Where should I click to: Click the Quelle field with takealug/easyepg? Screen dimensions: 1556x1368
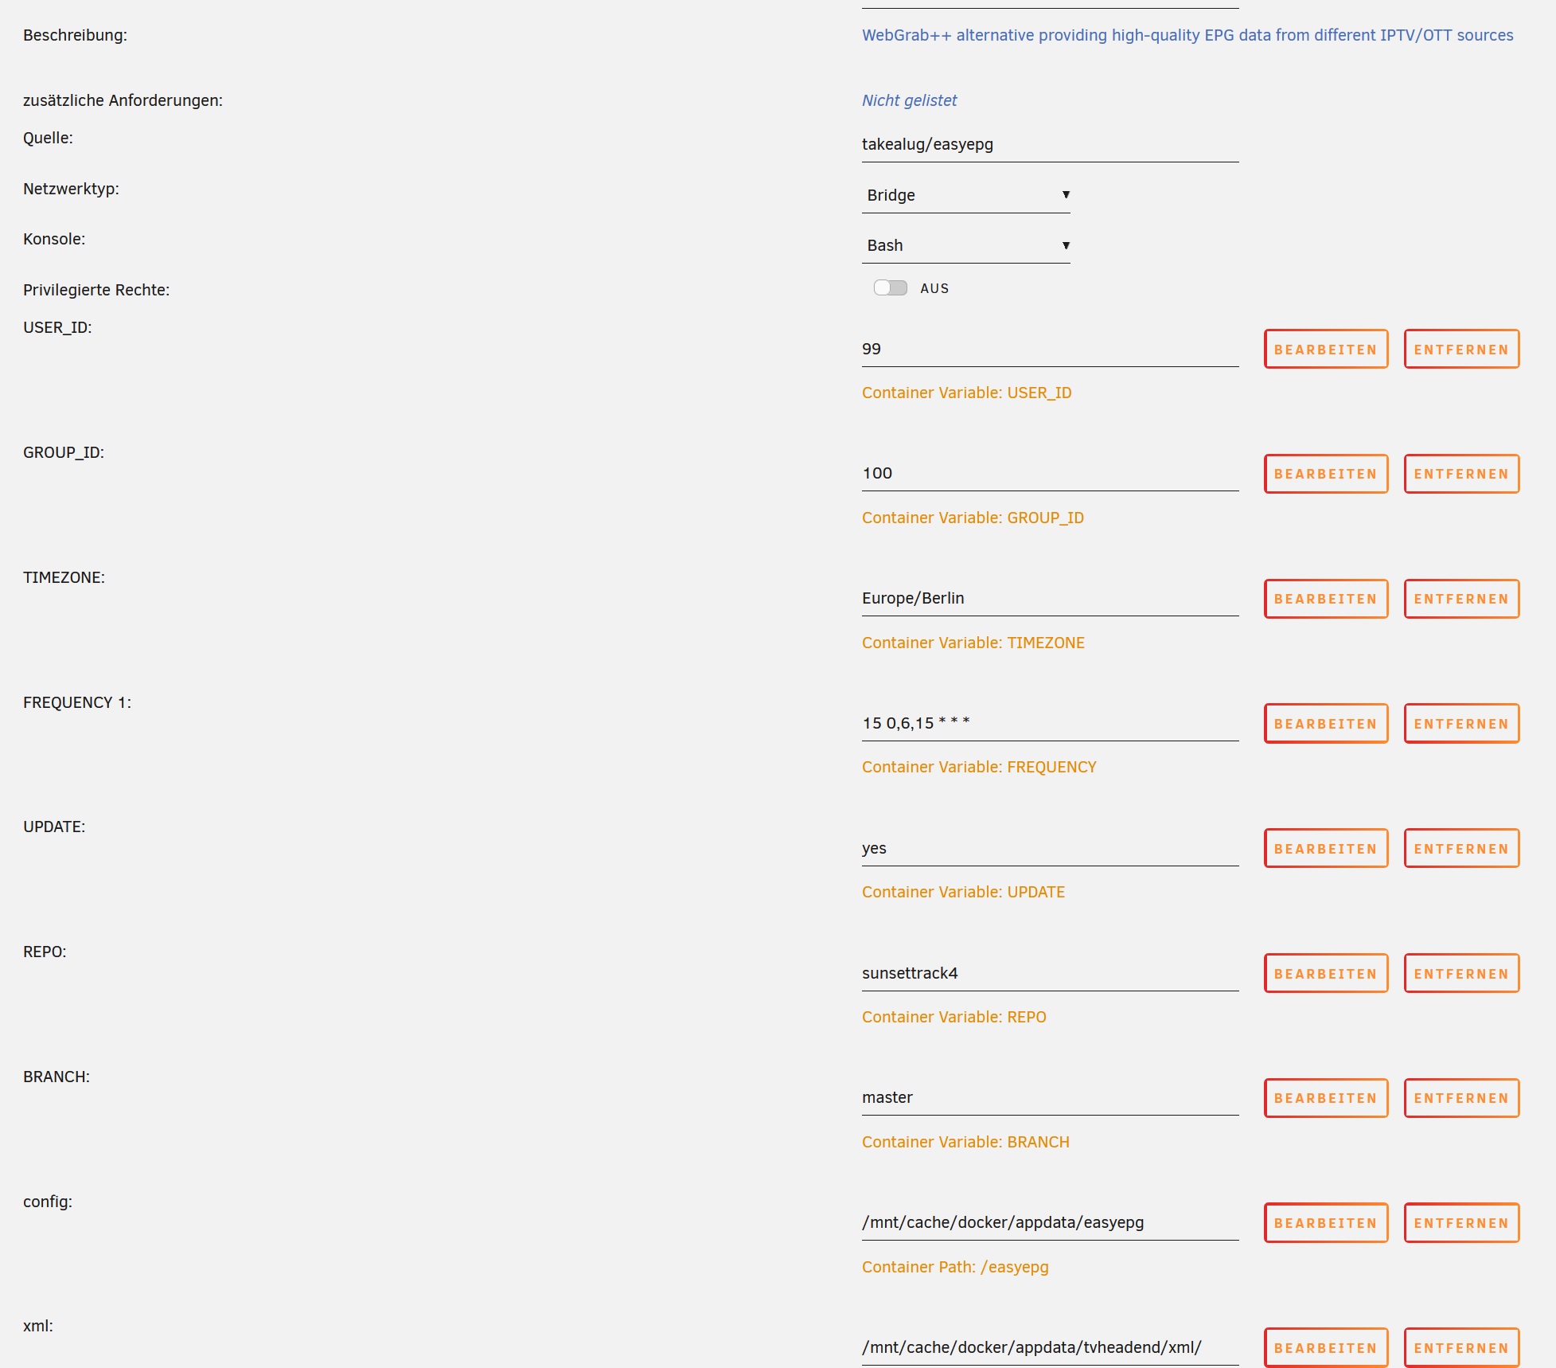click(x=1050, y=145)
